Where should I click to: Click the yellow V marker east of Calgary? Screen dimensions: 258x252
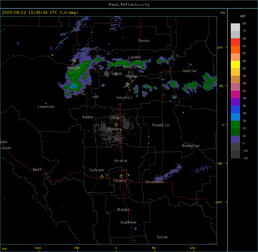click(x=128, y=175)
